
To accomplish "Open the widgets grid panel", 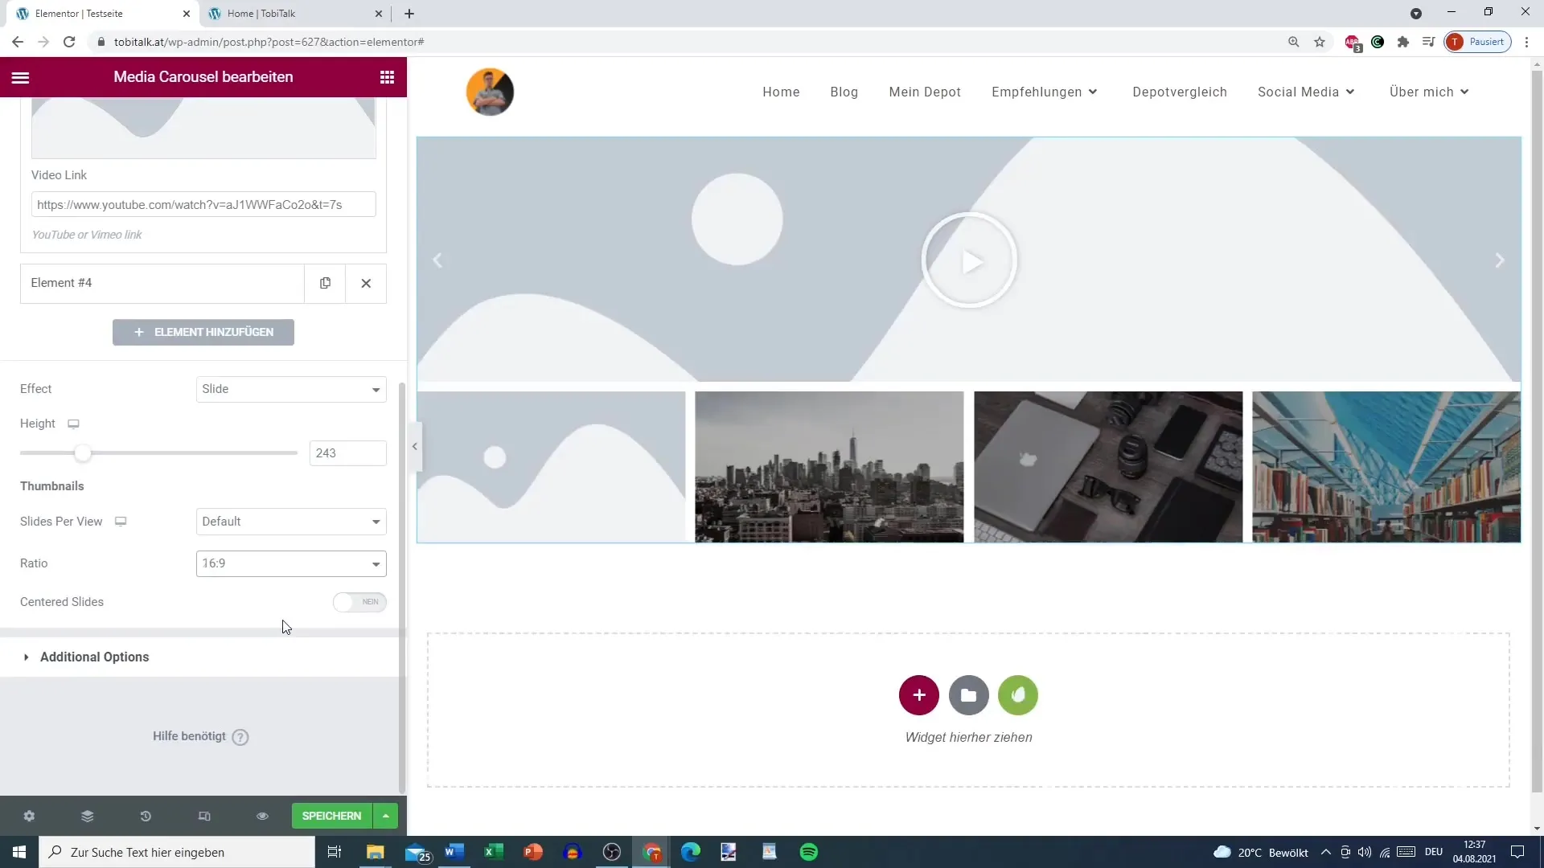I will (387, 77).
